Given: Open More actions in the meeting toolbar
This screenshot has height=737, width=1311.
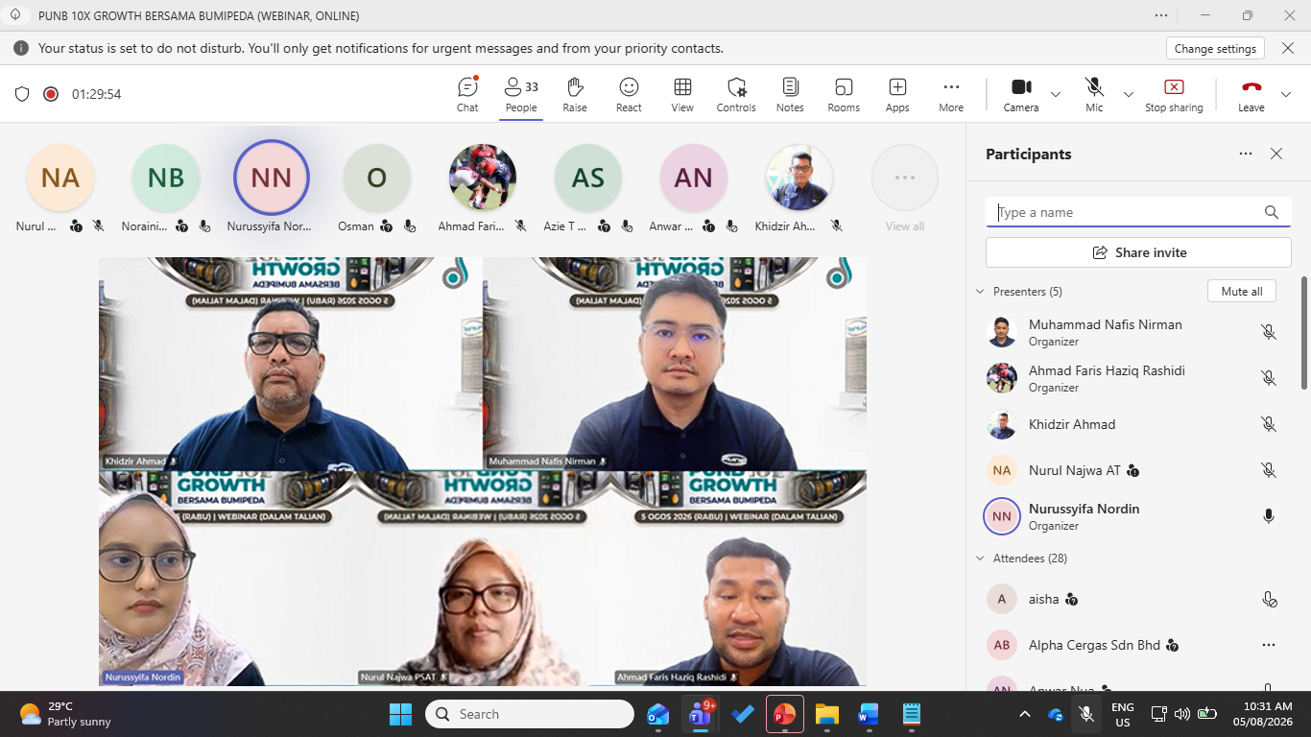Looking at the screenshot, I should click(x=951, y=94).
